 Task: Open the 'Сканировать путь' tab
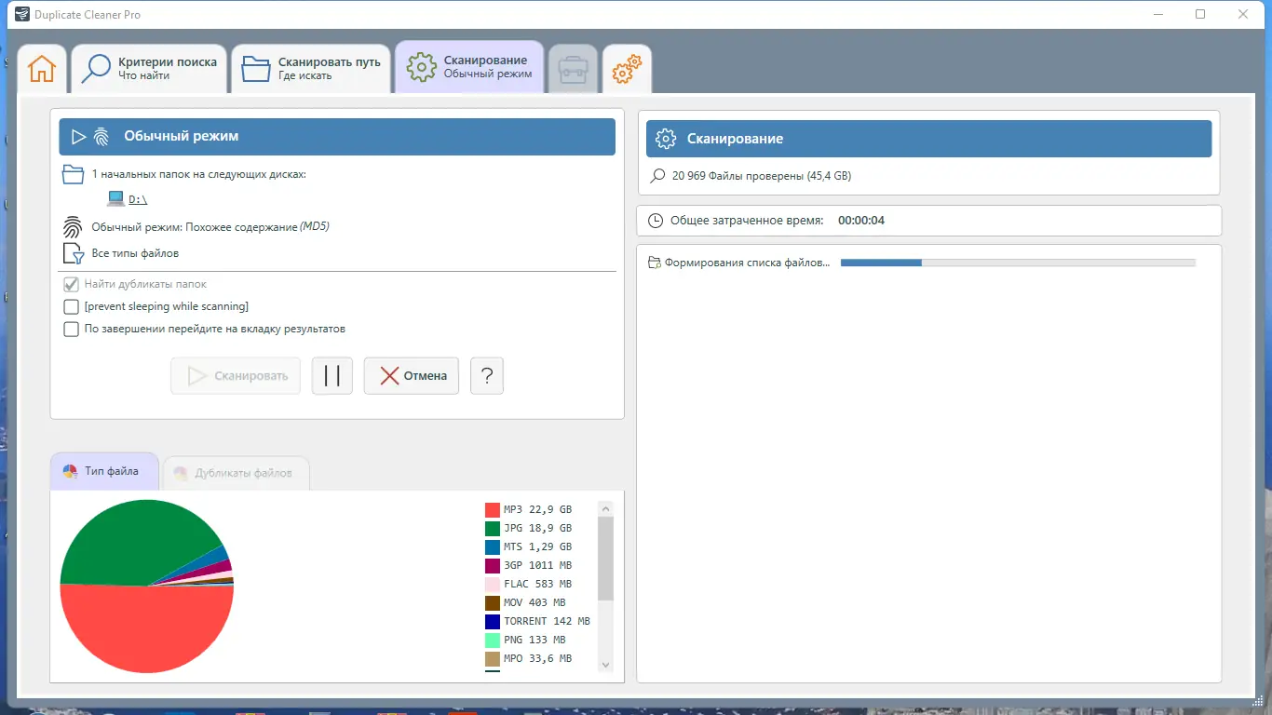coord(311,69)
